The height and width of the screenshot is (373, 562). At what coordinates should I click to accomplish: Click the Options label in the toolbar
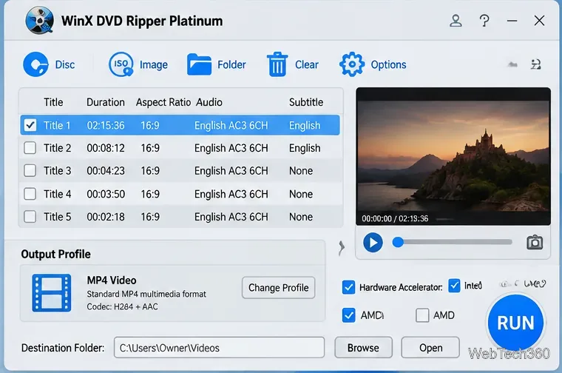point(388,64)
